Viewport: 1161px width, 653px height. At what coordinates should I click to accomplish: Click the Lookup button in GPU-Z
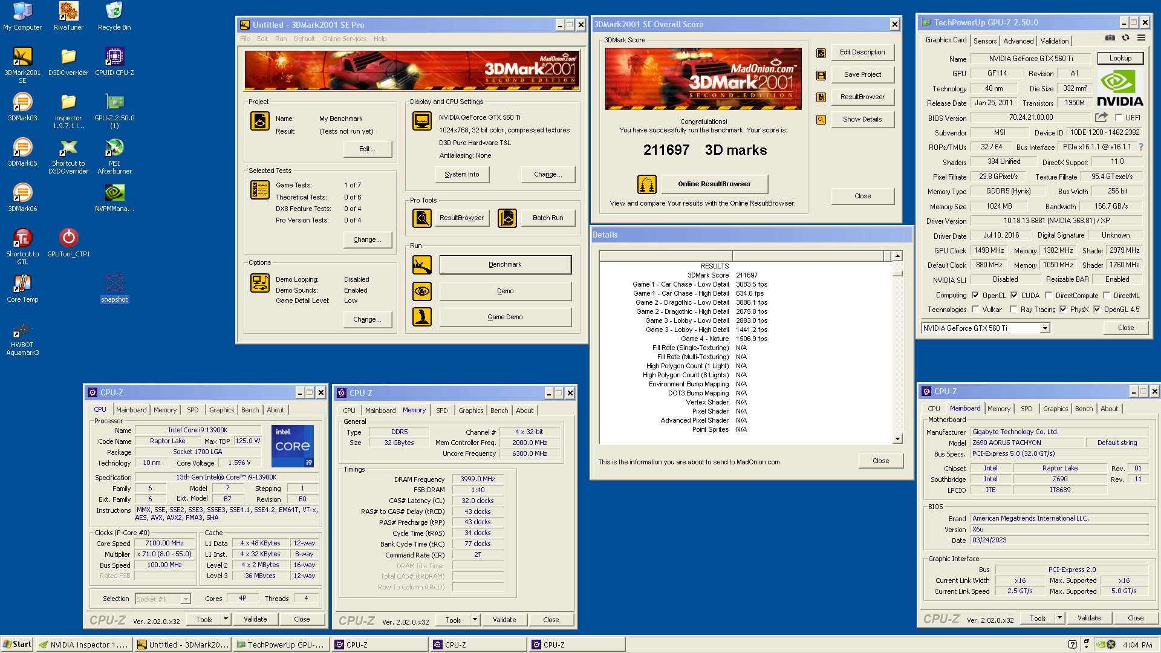tap(1120, 58)
